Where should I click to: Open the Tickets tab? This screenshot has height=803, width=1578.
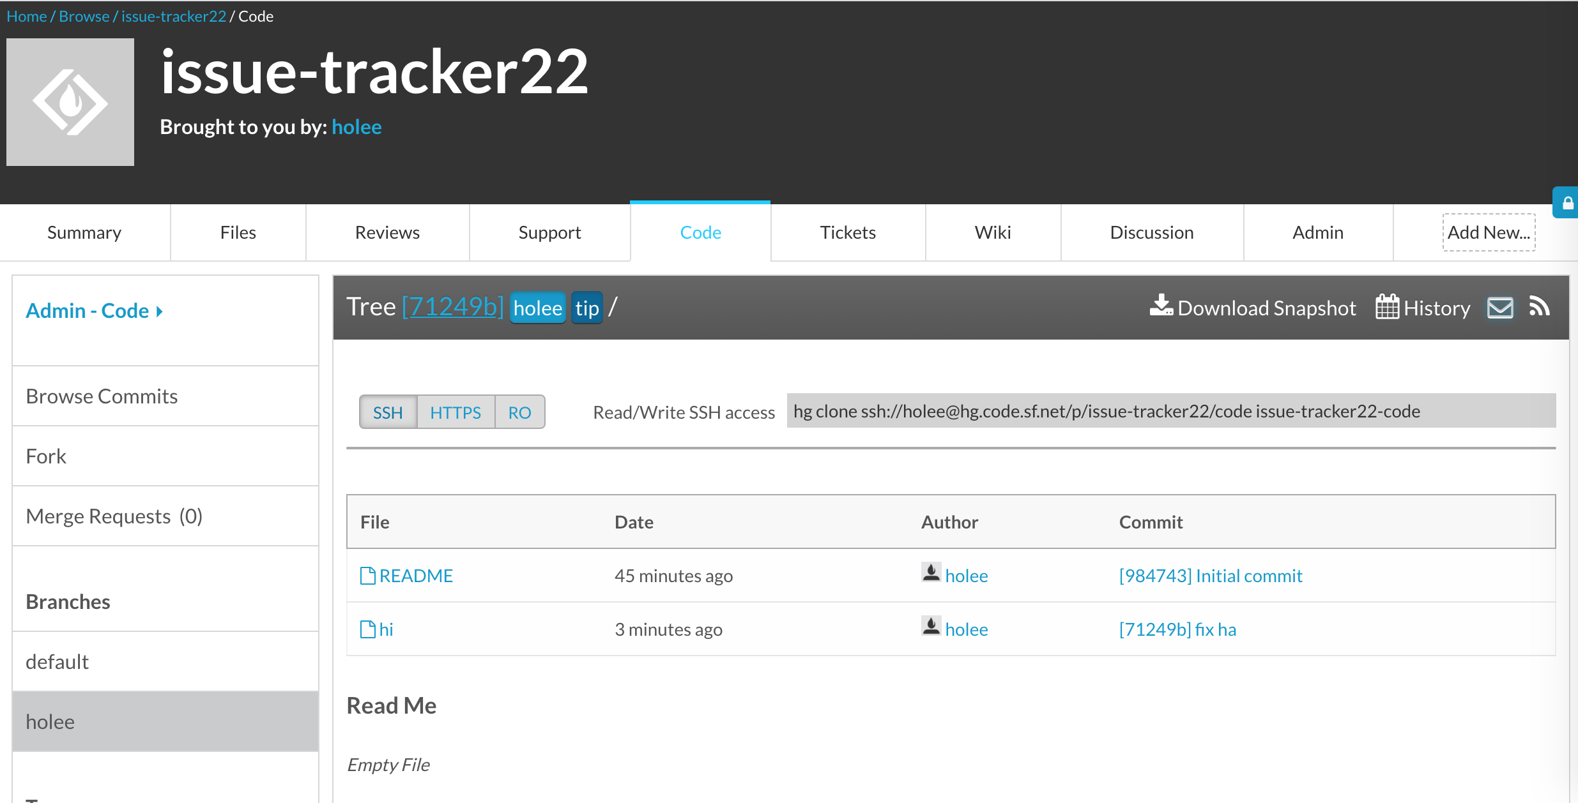pos(847,232)
